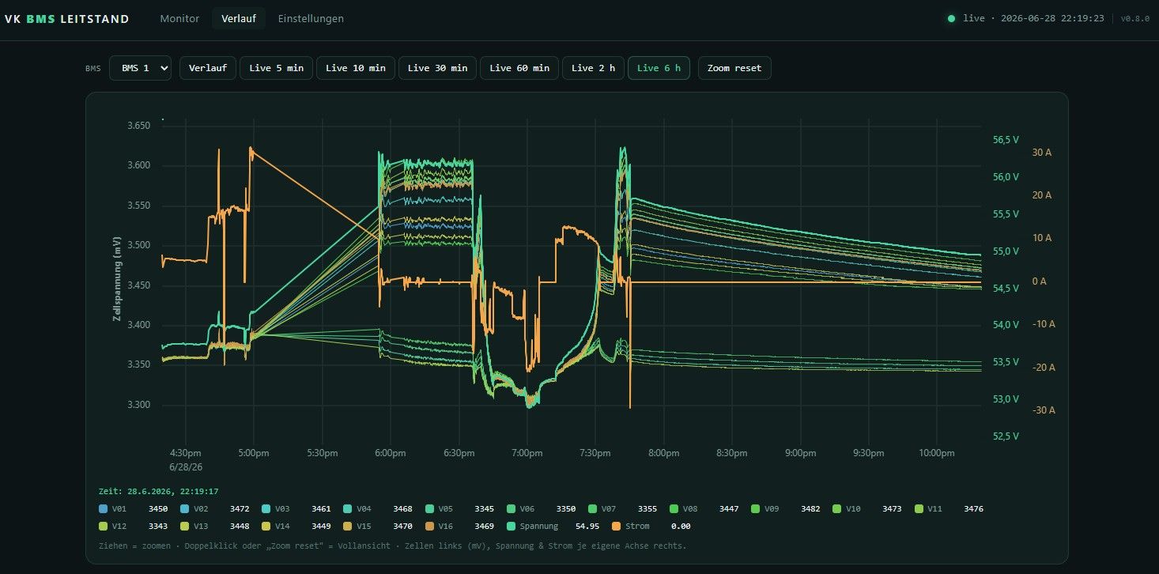Select the Verlauf navigation tab
Viewport: 1159px width, 574px height.
239,18
